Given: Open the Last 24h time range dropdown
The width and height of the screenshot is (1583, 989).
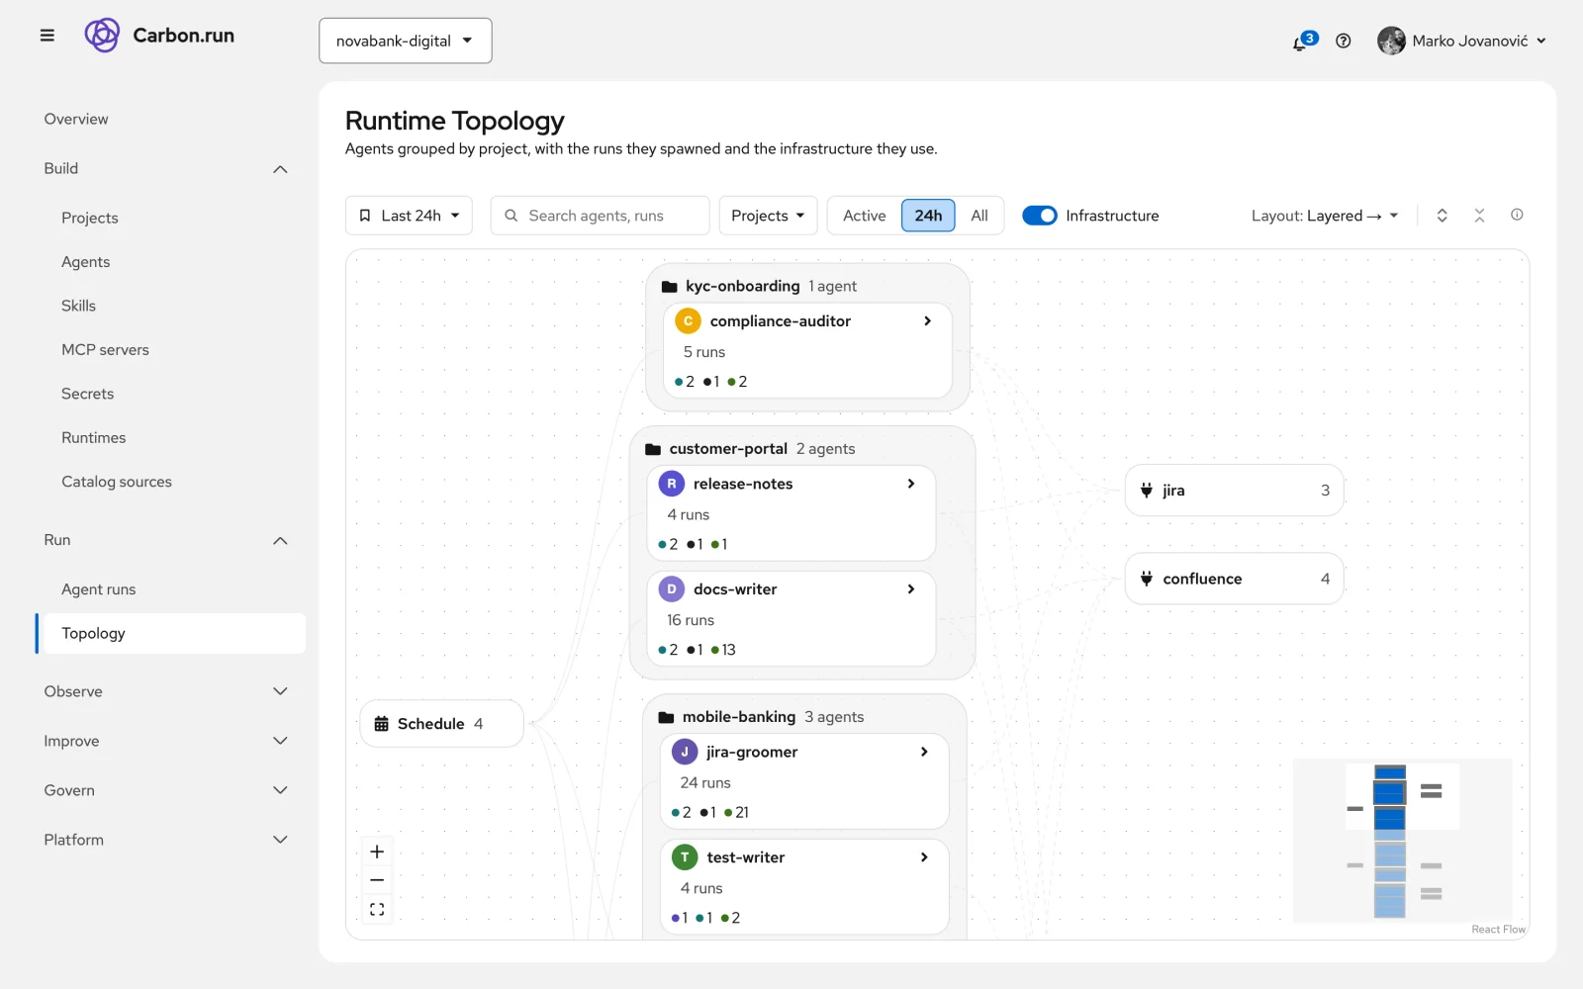Looking at the screenshot, I should tap(409, 216).
